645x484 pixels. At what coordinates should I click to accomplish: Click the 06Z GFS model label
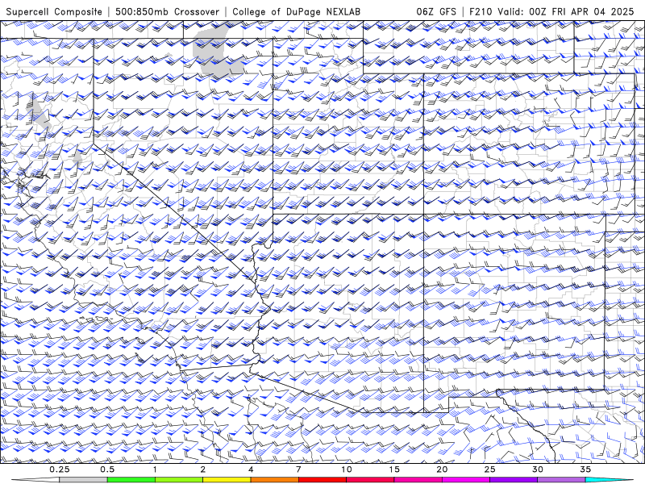click(x=436, y=11)
